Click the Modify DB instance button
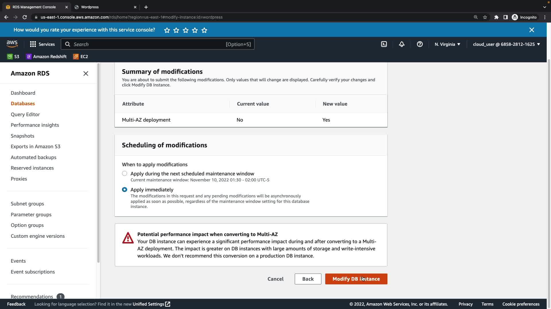 [356, 279]
